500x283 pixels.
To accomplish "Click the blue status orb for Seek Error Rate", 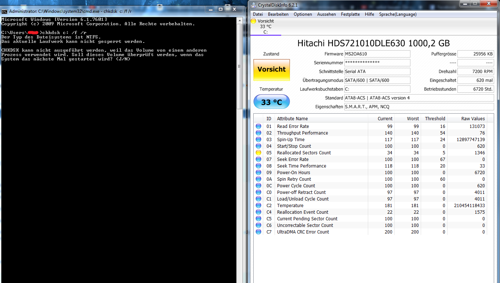I will point(258,159).
